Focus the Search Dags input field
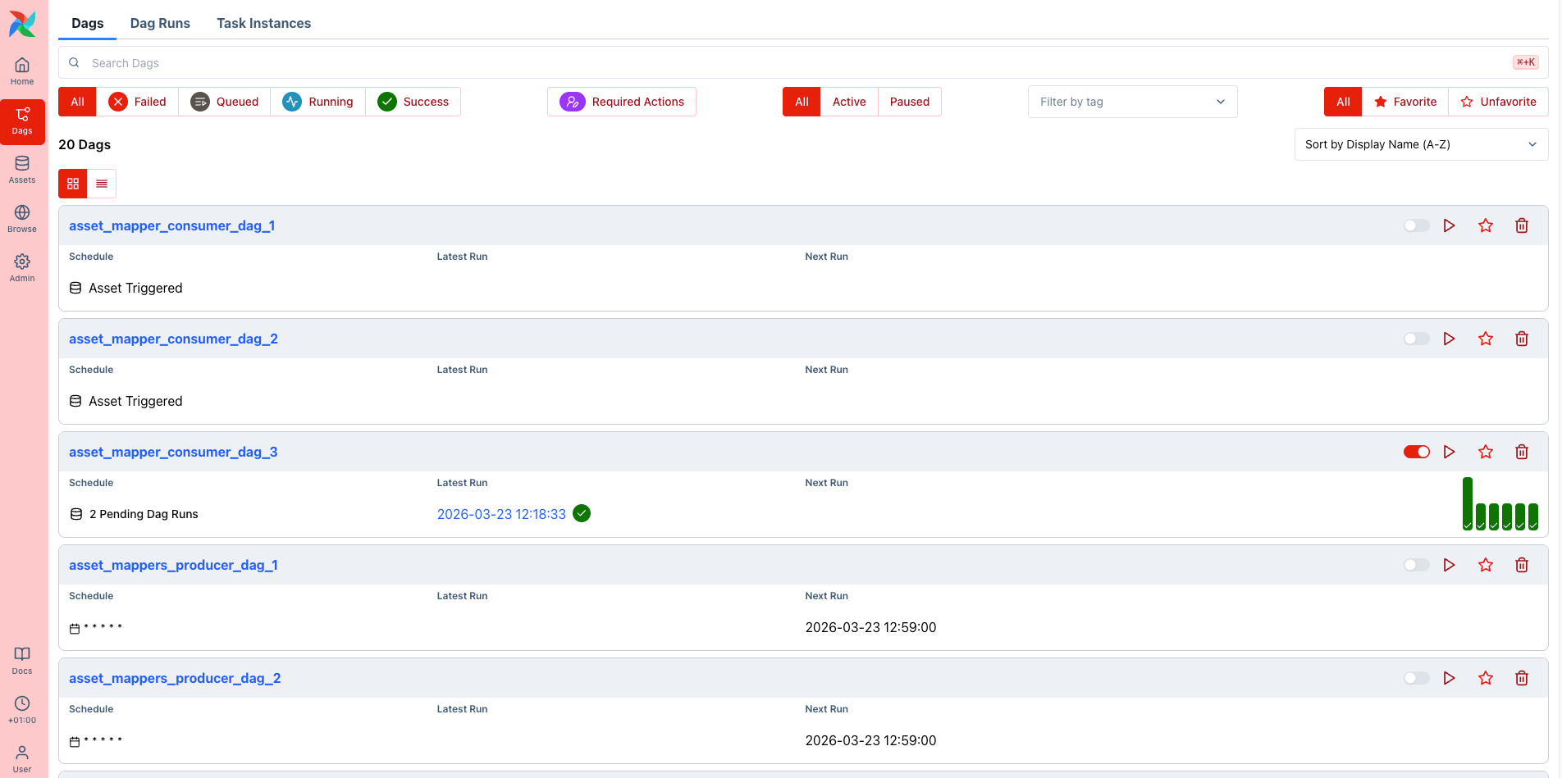 788,63
